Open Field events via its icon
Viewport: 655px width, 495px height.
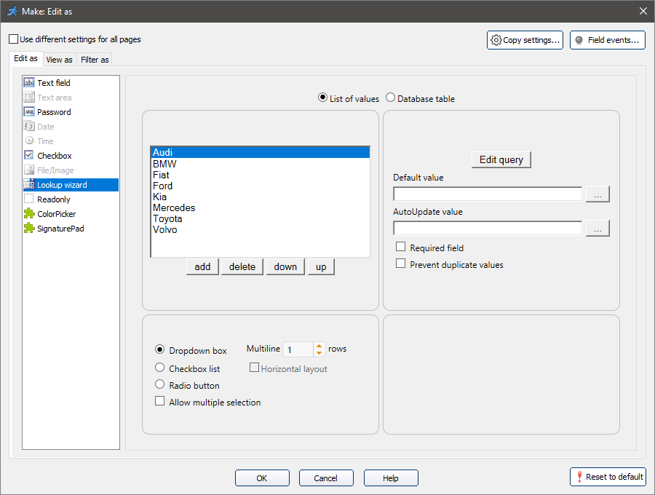pyautogui.click(x=579, y=40)
